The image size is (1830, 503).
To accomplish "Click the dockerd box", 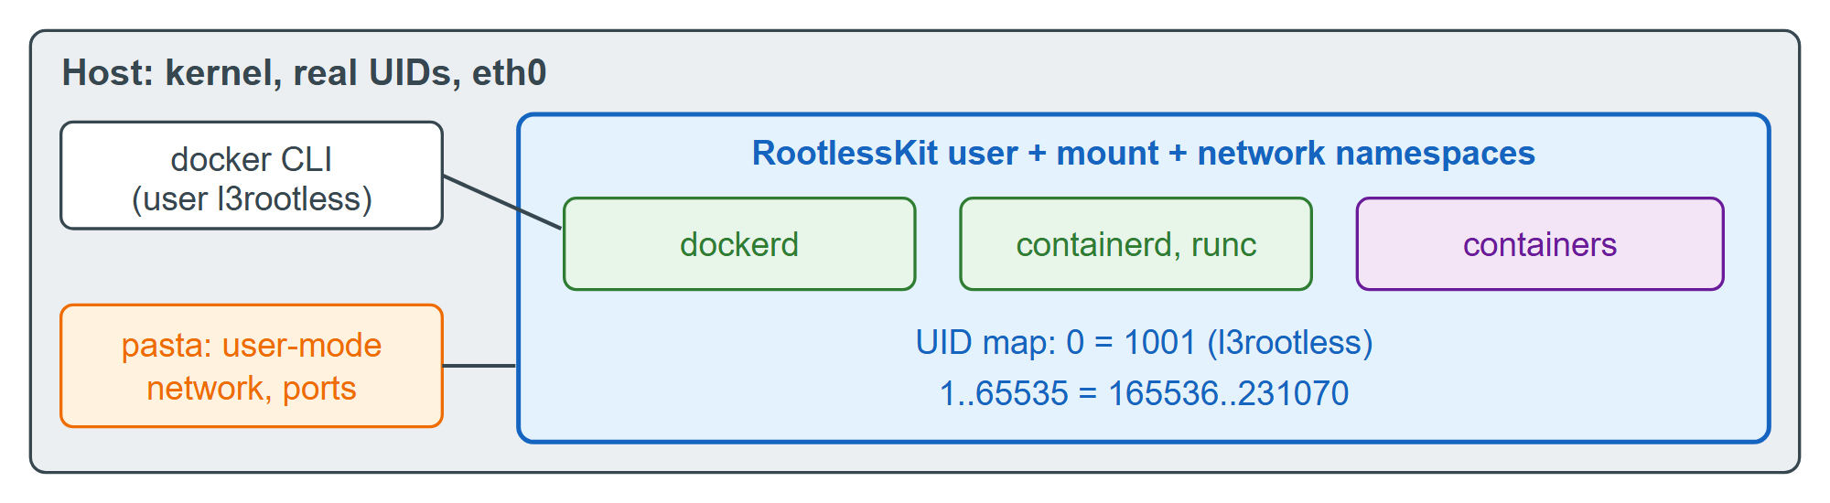I will [x=739, y=244].
